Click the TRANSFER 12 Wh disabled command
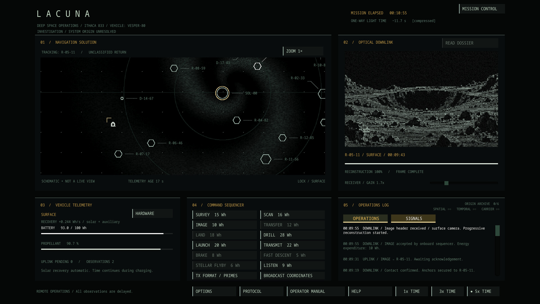This screenshot has height=304, width=540. point(292,225)
